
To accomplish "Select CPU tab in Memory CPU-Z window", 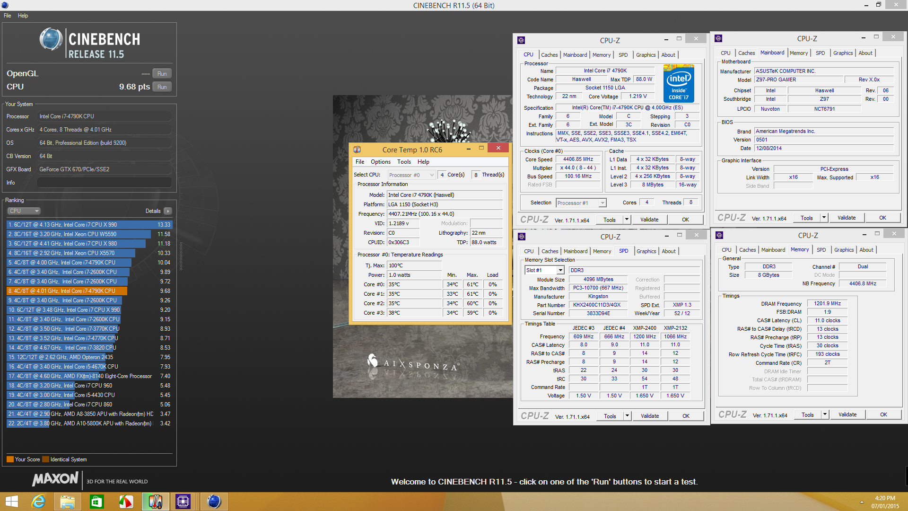I will point(726,250).
